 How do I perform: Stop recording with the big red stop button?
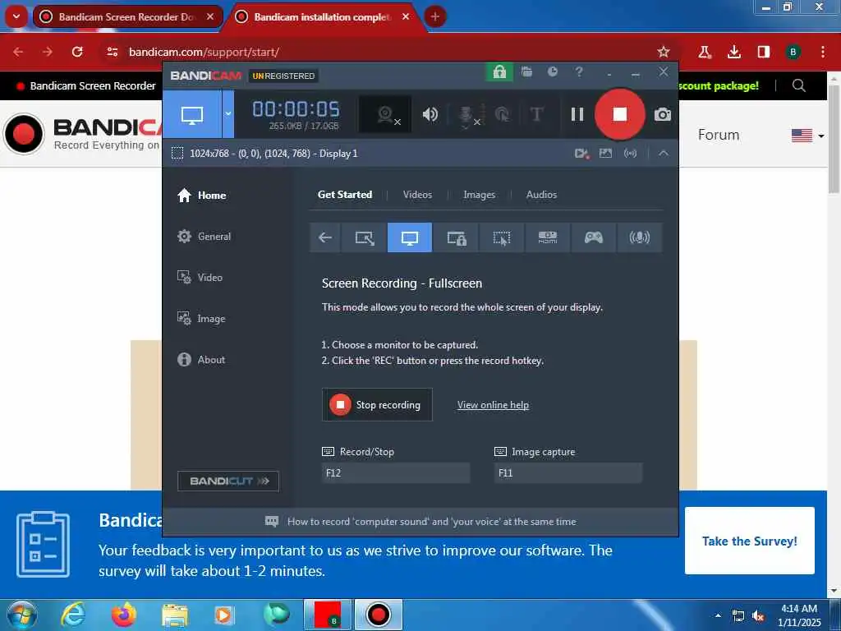click(619, 114)
